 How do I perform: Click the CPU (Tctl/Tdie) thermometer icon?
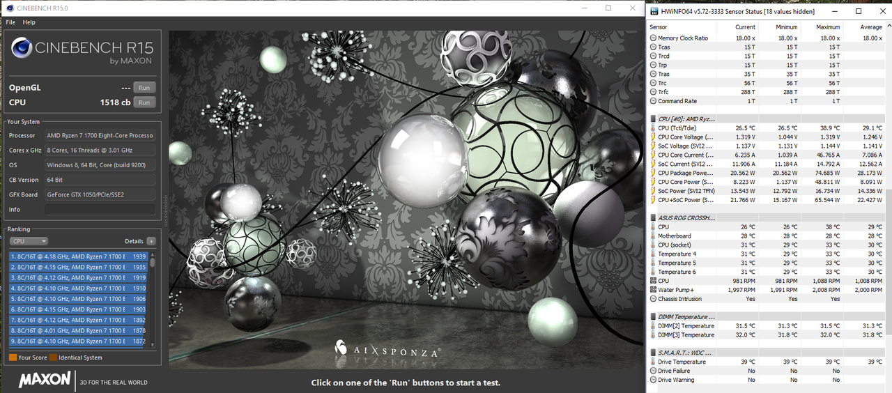[653, 128]
